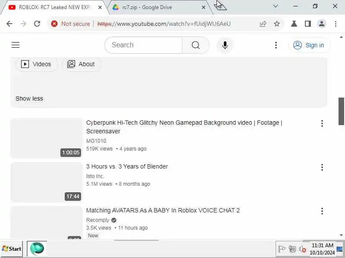The height and width of the screenshot is (258, 345).
Task: Click the Show desktop button
Action: point(340,249)
